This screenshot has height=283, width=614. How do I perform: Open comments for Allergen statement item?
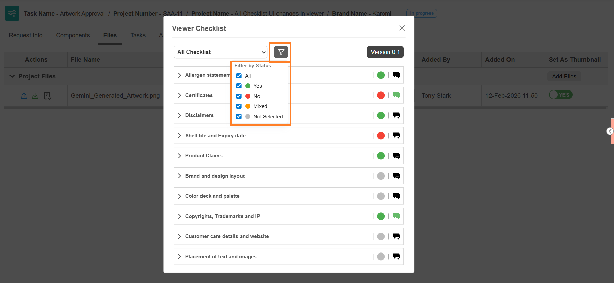(x=396, y=75)
